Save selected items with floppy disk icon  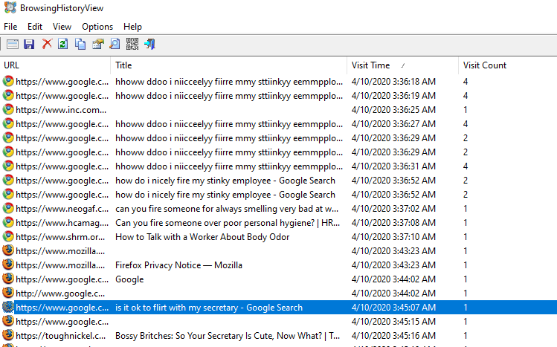(30, 44)
